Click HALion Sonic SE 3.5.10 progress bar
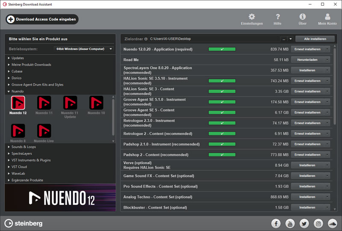Screen dimensions: 342x231 tap(222, 81)
